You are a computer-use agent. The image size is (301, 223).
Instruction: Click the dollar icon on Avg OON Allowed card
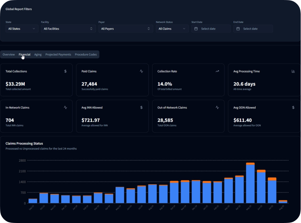(x=292, y=107)
